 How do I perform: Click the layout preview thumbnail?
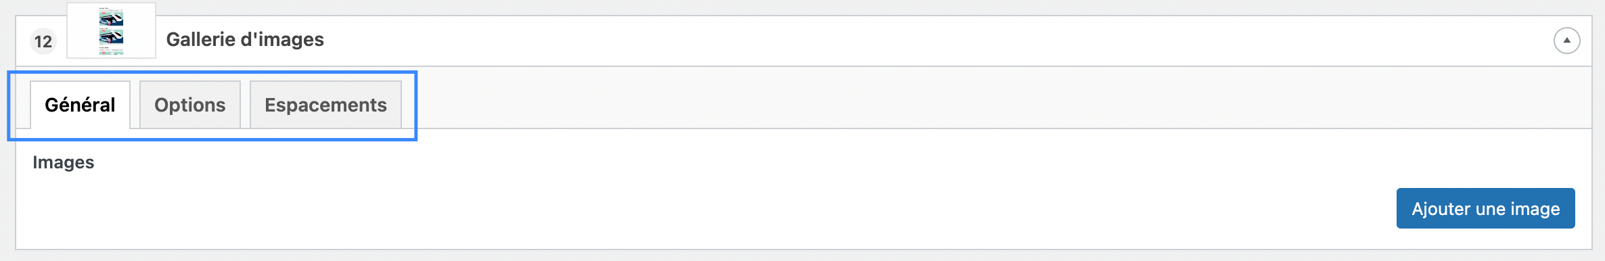tap(112, 30)
